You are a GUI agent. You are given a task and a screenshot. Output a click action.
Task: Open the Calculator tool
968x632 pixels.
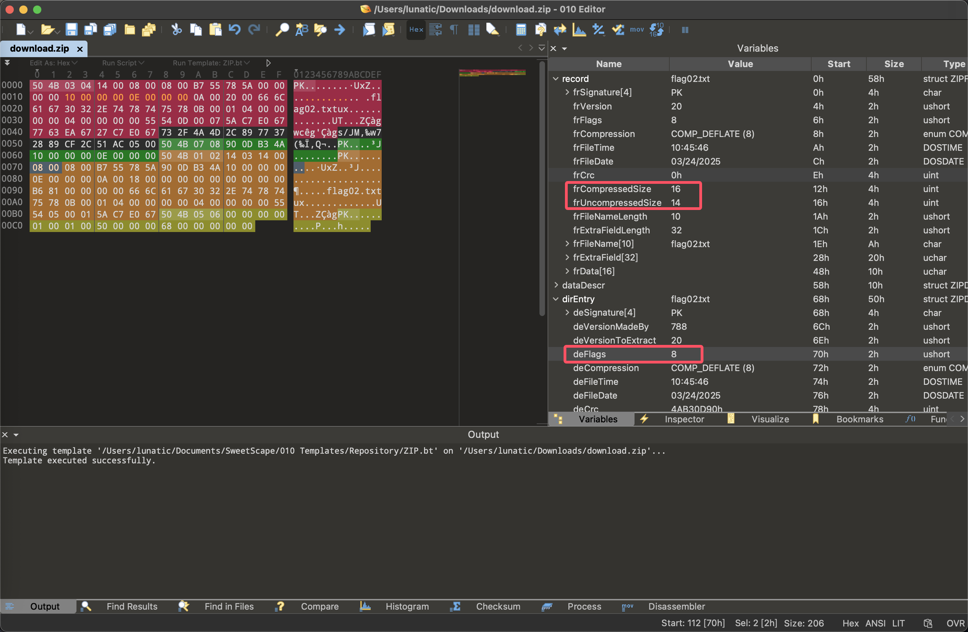point(521,30)
